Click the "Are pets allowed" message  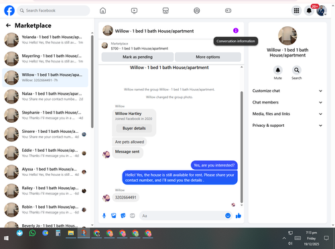(129, 142)
